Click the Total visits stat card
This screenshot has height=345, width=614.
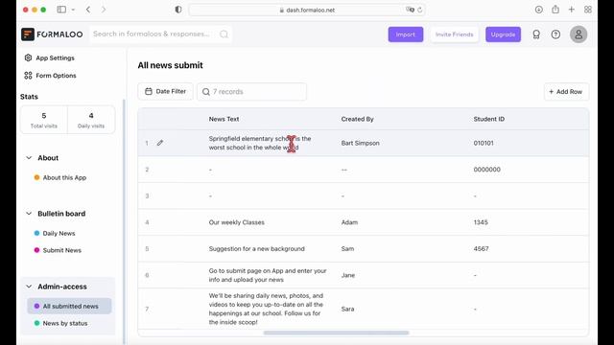[x=44, y=120]
